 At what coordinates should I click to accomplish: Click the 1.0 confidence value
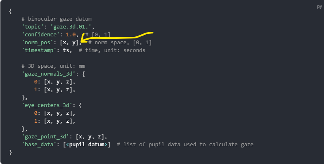pyautogui.click(x=71, y=35)
